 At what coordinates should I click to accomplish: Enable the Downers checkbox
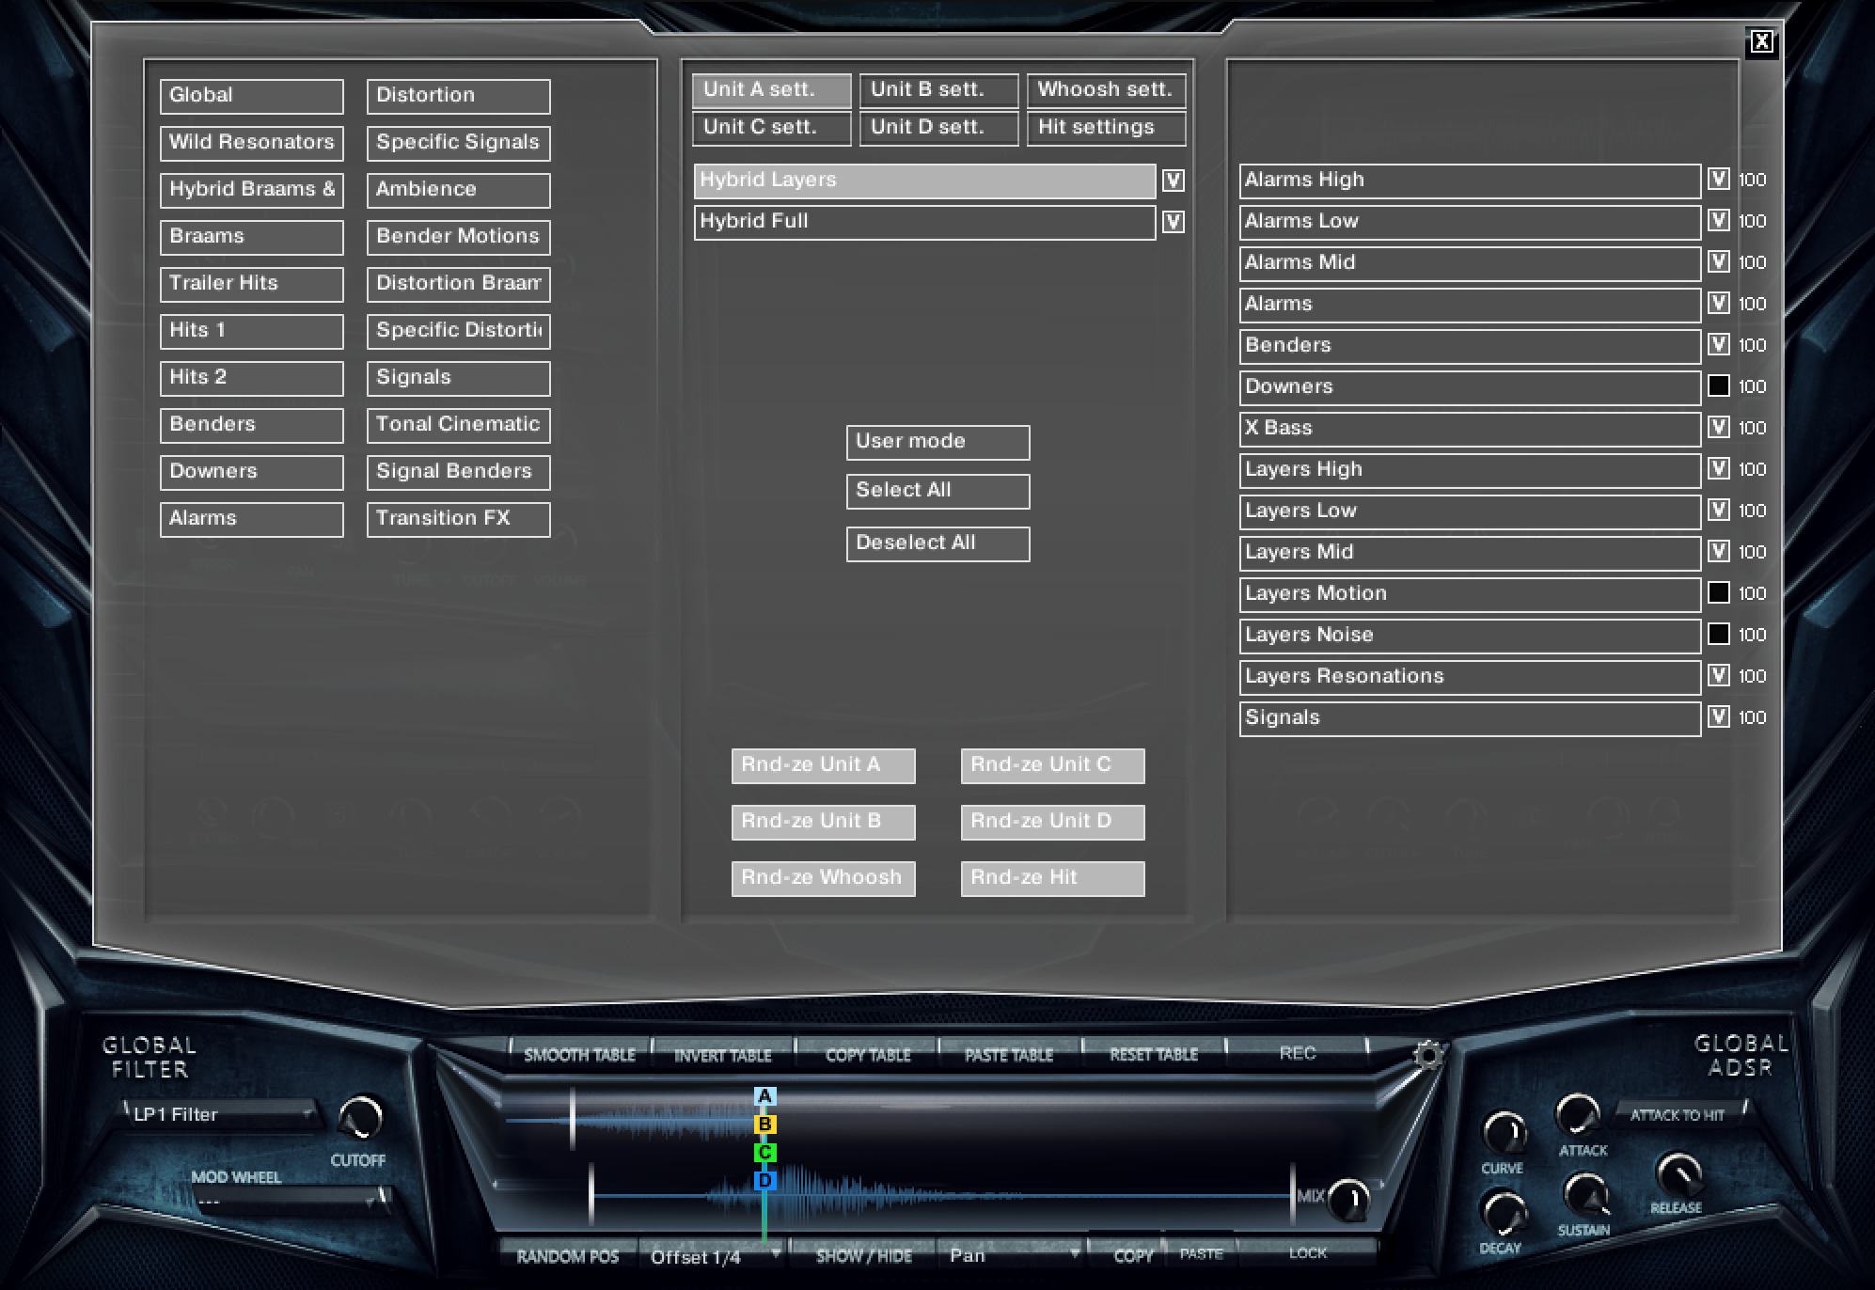click(1718, 385)
